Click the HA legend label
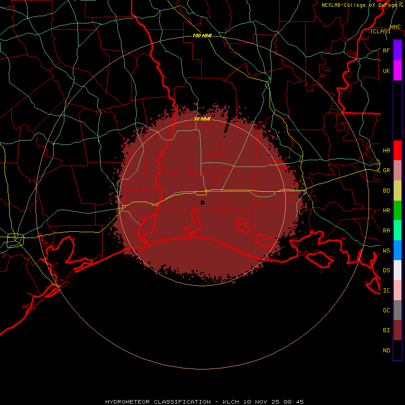 tap(387, 150)
